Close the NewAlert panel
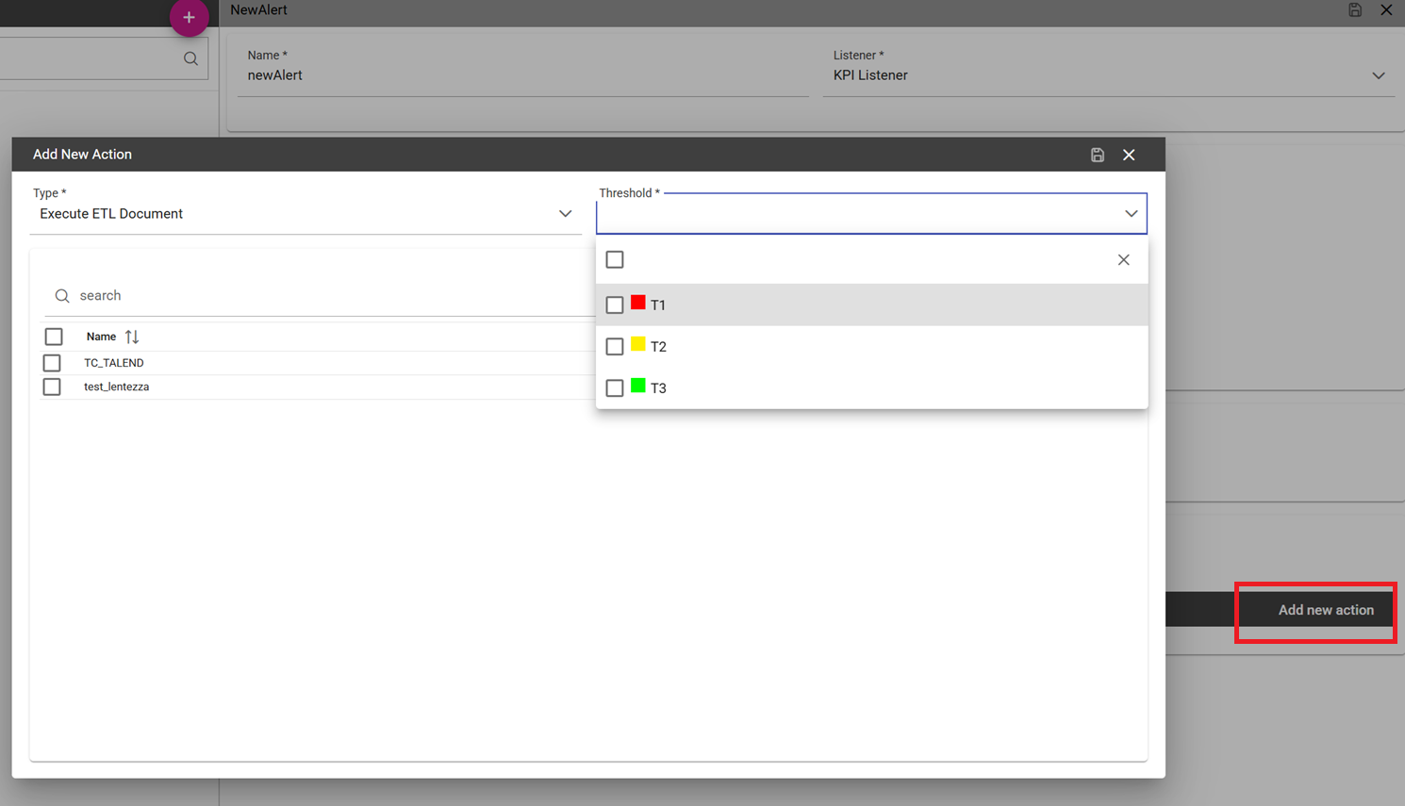 coord(1386,10)
